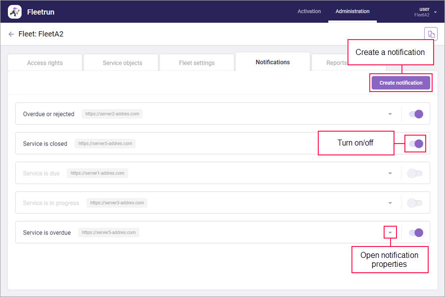445x297 pixels.
Task: Disable the Service is overdue notification
Action: tap(416, 233)
